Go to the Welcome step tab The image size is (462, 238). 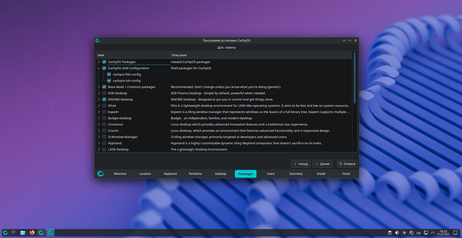coord(120,174)
